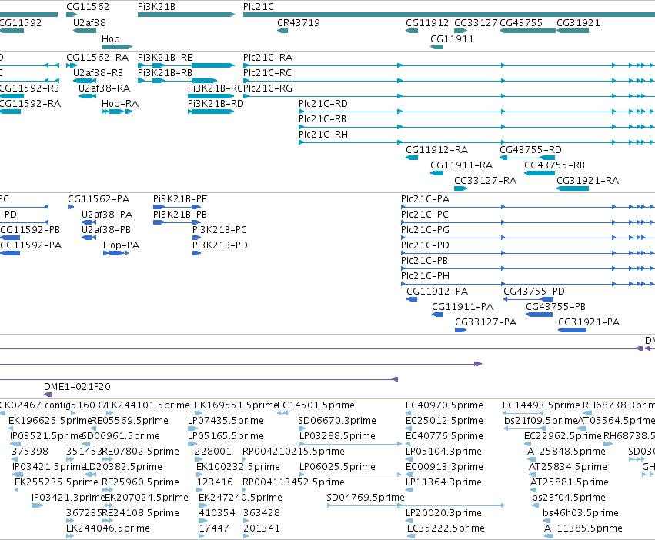Select the Plc21C gene label
The image size is (655, 540).
click(x=259, y=7)
